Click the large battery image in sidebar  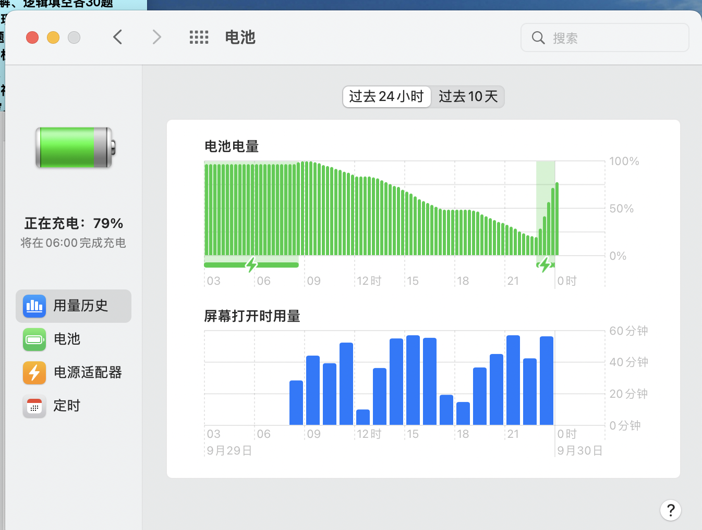(x=75, y=148)
